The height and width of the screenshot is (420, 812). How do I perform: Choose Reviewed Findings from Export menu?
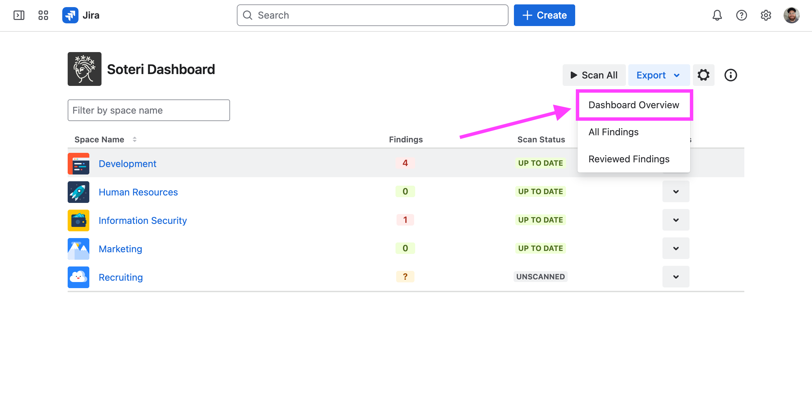coord(629,159)
